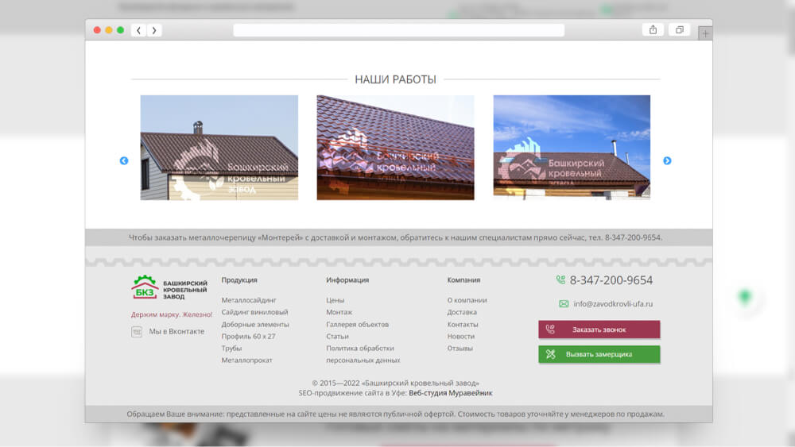The width and height of the screenshot is (795, 447).
Task: Open the Трубы link
Action: point(231,349)
